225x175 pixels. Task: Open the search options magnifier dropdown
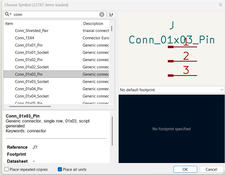(8, 14)
